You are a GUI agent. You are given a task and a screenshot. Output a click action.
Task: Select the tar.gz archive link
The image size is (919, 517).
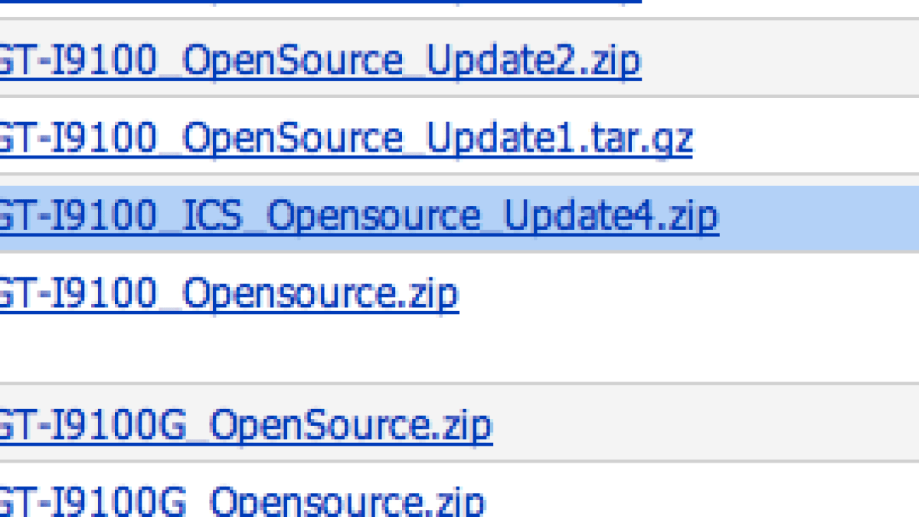345,139
